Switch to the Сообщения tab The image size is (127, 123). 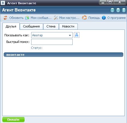tap(31, 26)
